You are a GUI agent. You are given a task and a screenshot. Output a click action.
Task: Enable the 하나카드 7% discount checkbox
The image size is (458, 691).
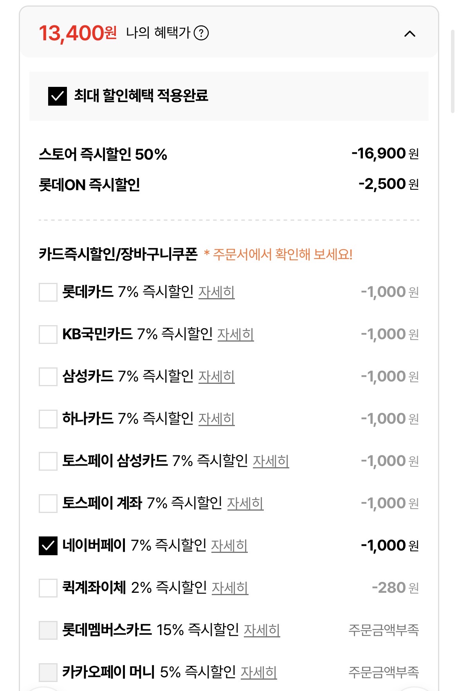pos(48,419)
